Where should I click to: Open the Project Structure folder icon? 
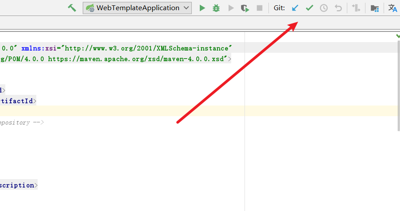pos(375,8)
